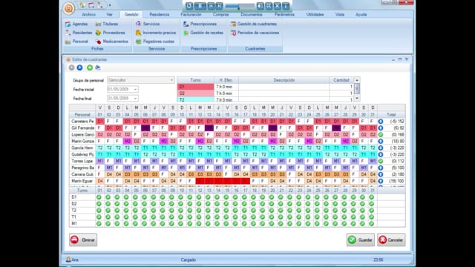Click the speaker volume icon in player overlay
The width and height of the screenshot is (475, 267).
pyautogui.click(x=260, y=6)
